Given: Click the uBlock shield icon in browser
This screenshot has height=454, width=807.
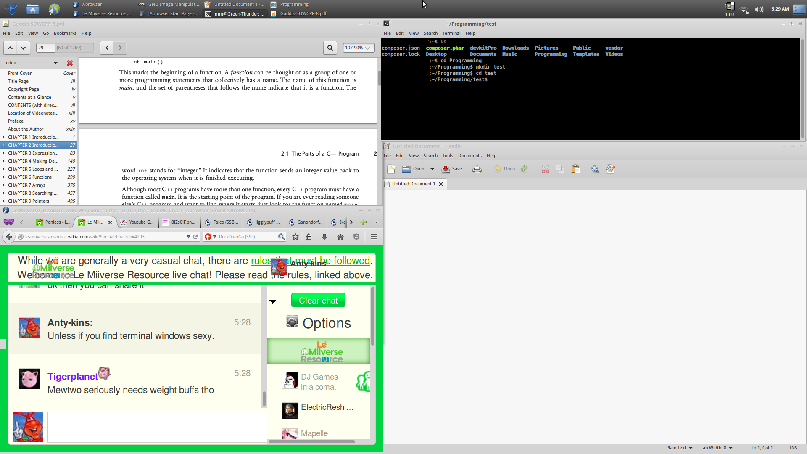Looking at the screenshot, I should 356,237.
